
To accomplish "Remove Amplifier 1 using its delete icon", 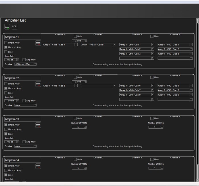I will (38, 43).
